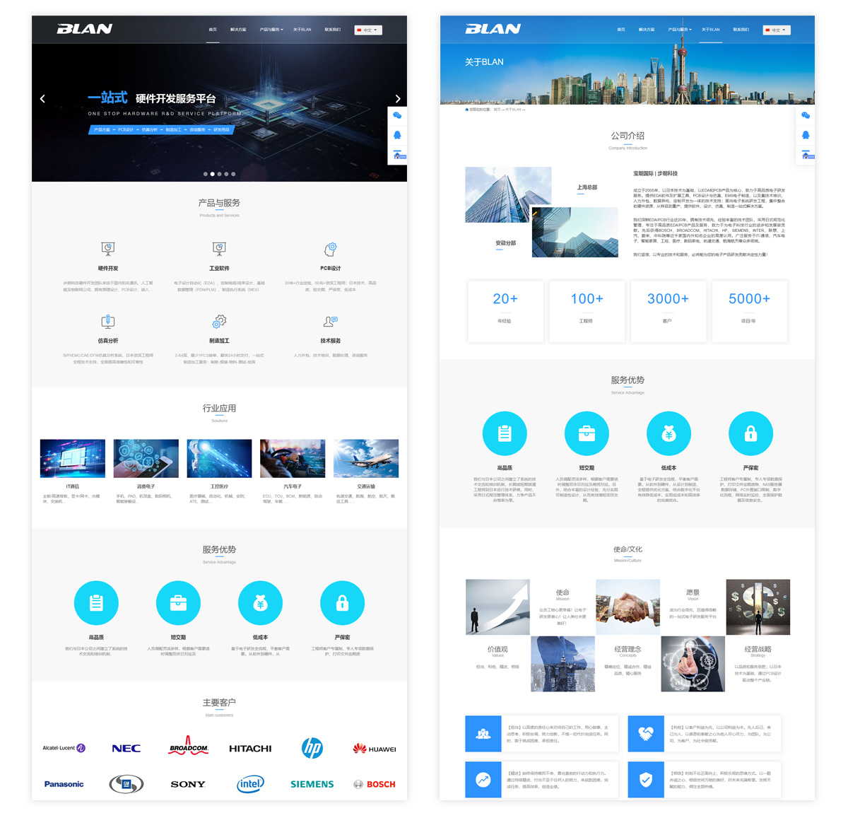Click the 技术服务 person-chat icon

[x=330, y=322]
